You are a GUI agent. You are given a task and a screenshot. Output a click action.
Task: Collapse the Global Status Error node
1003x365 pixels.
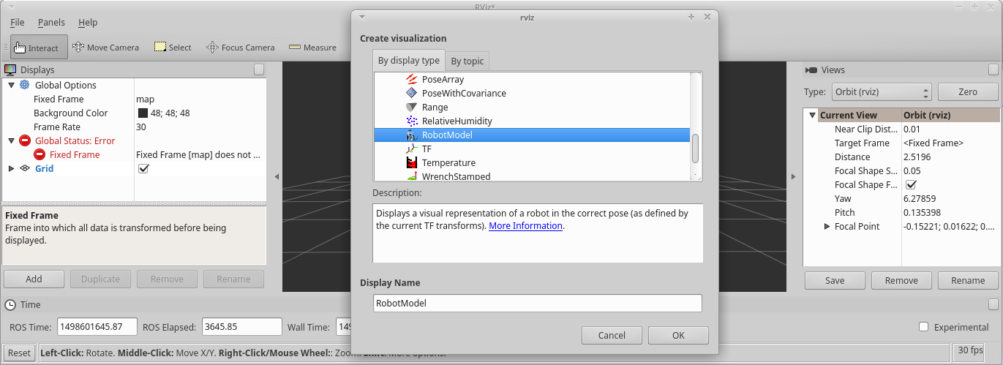[11, 140]
